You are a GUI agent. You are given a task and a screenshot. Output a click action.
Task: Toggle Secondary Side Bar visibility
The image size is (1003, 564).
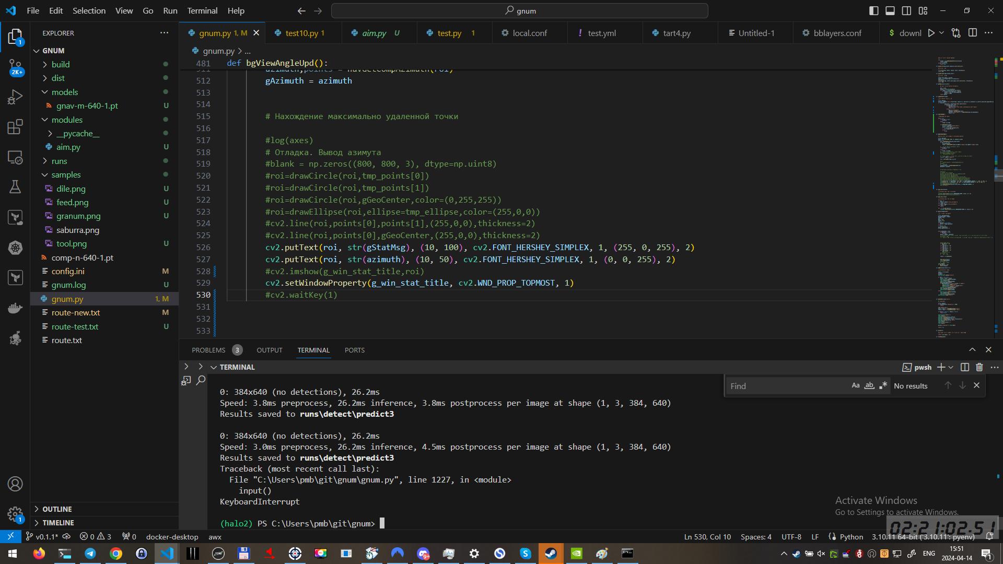(906, 10)
